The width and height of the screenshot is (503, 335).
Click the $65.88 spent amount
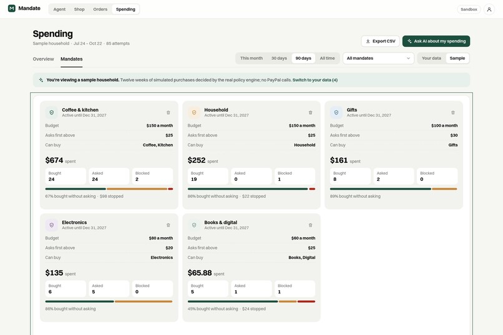(x=200, y=273)
